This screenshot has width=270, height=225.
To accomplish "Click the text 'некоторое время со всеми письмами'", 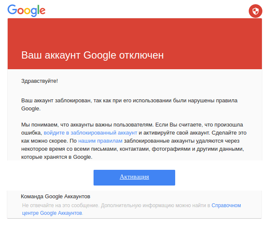I will (x=68, y=149).
